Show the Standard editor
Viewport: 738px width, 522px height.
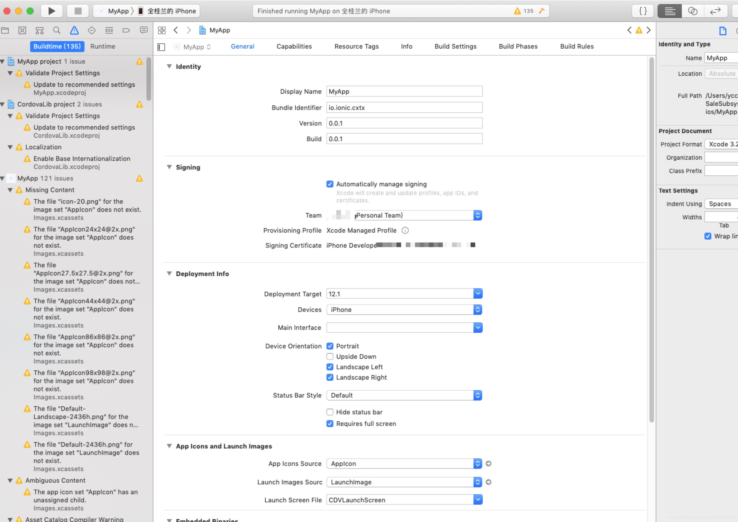point(669,11)
